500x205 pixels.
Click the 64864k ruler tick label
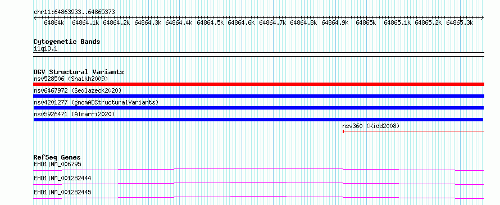pos(54,22)
